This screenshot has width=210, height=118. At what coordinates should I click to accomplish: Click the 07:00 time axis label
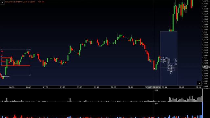pos(46,87)
